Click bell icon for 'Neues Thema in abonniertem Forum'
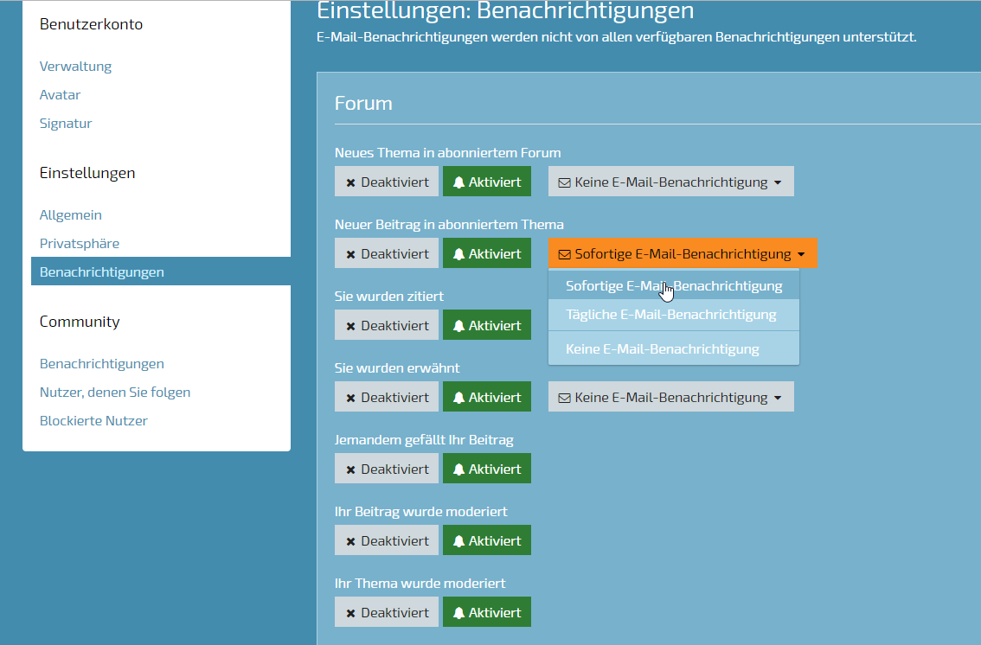This screenshot has width=981, height=645. coord(459,182)
